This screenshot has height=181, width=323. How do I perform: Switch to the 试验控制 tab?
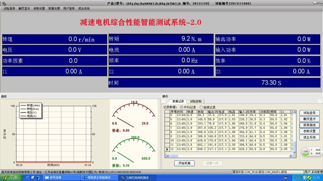(196, 101)
